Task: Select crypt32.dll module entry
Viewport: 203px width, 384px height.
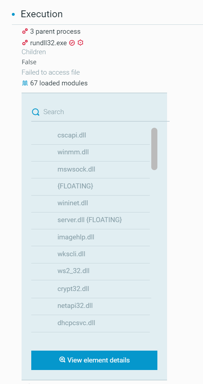Action: tap(91, 289)
